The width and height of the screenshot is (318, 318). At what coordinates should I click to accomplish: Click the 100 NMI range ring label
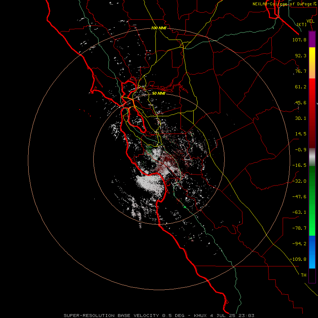[x=159, y=28]
